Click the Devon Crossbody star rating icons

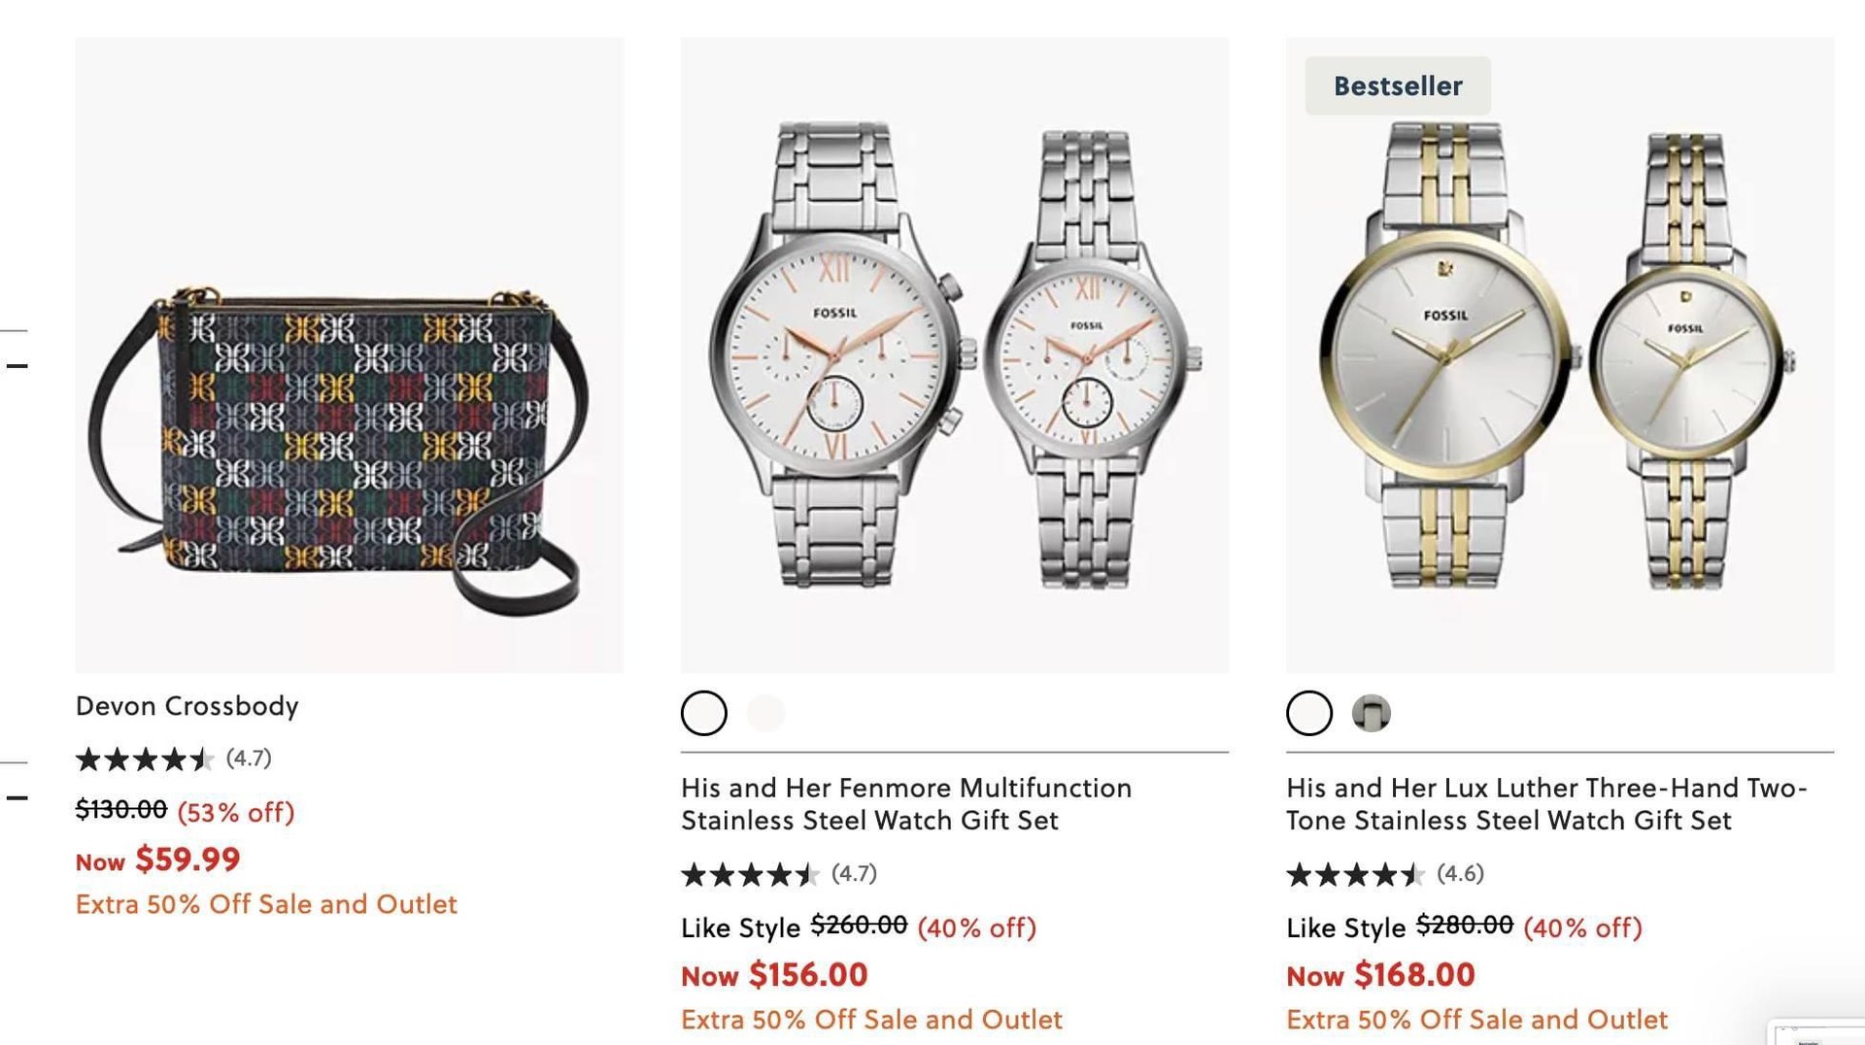pos(145,758)
